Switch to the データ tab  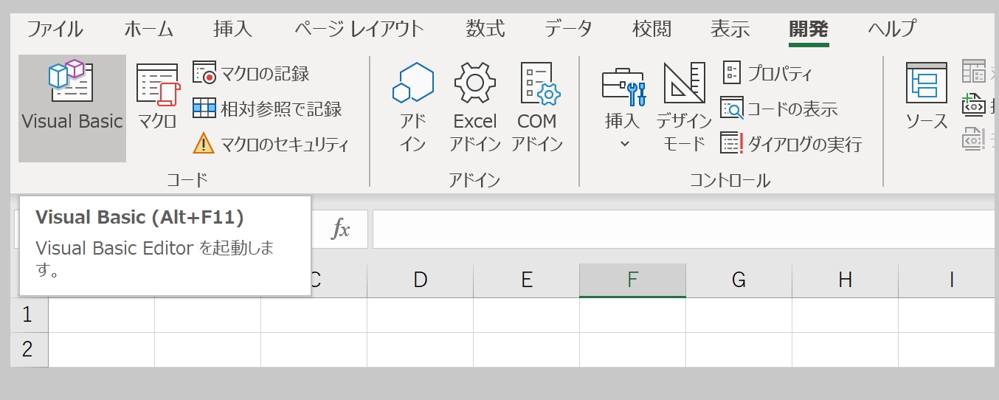(x=569, y=29)
